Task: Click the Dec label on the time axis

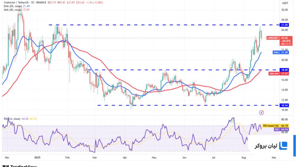Action: pos(7,157)
